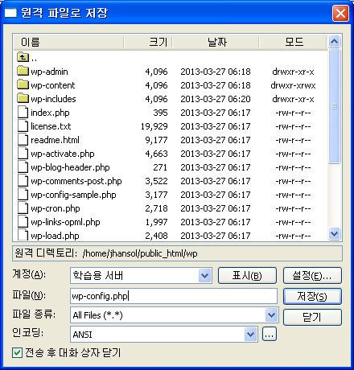Click the wp-links-opml.php file icon
The height and width of the screenshot is (370, 354).
[x=23, y=221]
